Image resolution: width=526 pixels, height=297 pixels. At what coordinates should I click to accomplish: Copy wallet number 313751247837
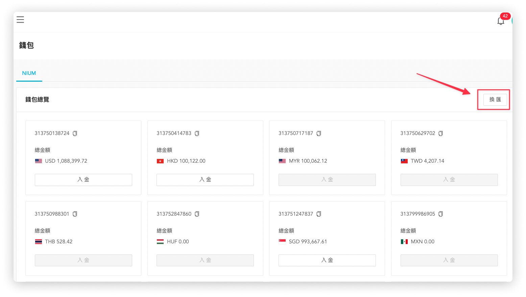point(319,214)
